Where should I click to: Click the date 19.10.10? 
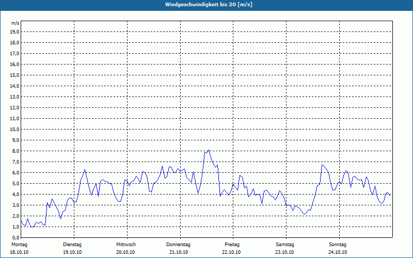[x=72, y=252]
